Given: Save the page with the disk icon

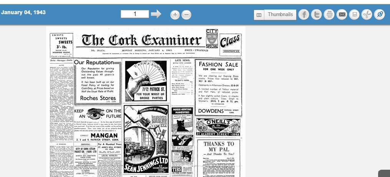Looking at the screenshot, I should point(354,15).
